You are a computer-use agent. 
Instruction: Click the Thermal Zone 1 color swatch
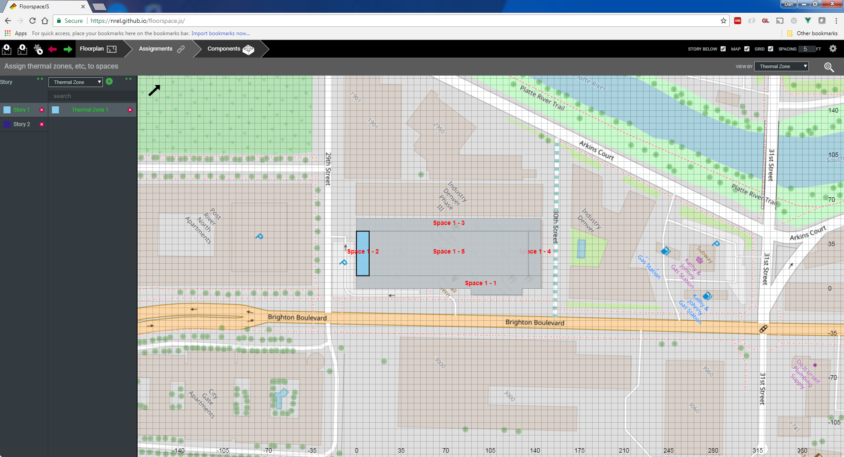pyautogui.click(x=55, y=110)
